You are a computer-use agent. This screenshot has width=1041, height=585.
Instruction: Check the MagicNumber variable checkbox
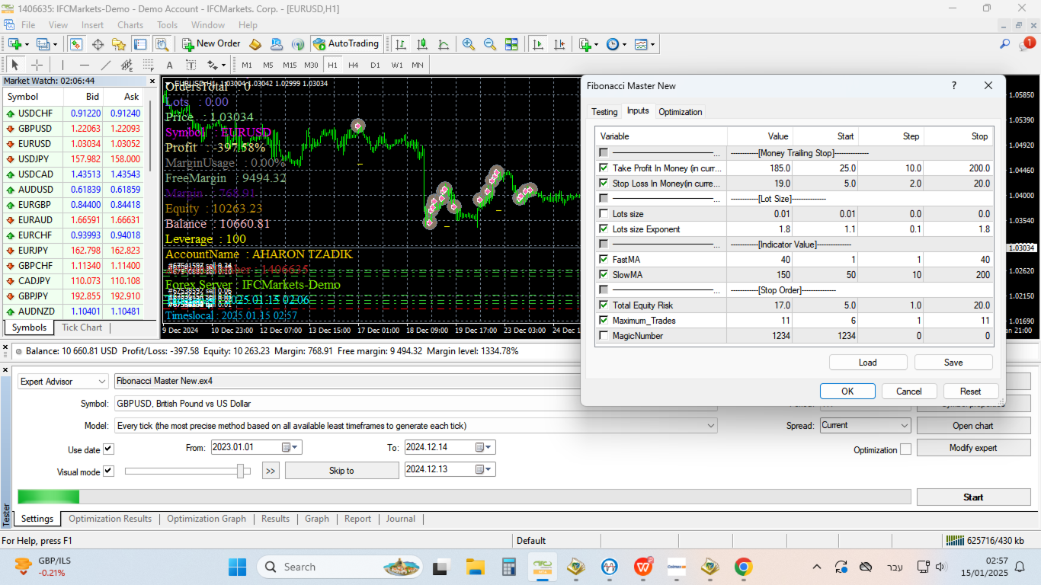point(604,336)
